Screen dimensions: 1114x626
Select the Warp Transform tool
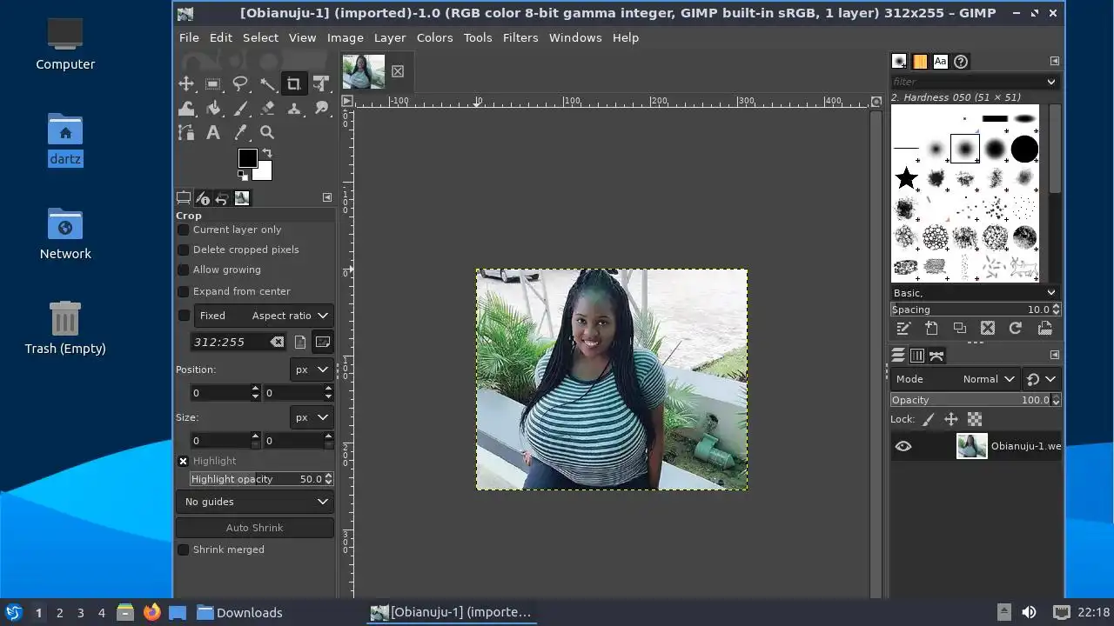coord(186,108)
